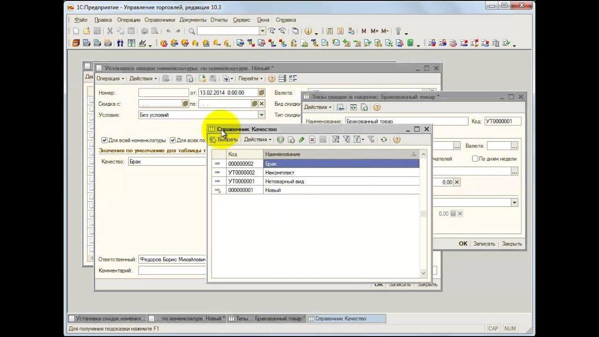599x337 pixels.
Task: Click the search magnifier icon in main toolbar
Action: 192,31
